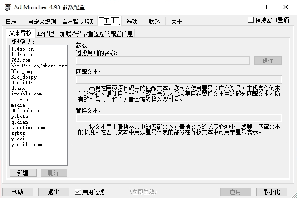Select the 文本替换 sub-tab
The height and width of the screenshot is (198, 297).
pos(20,33)
